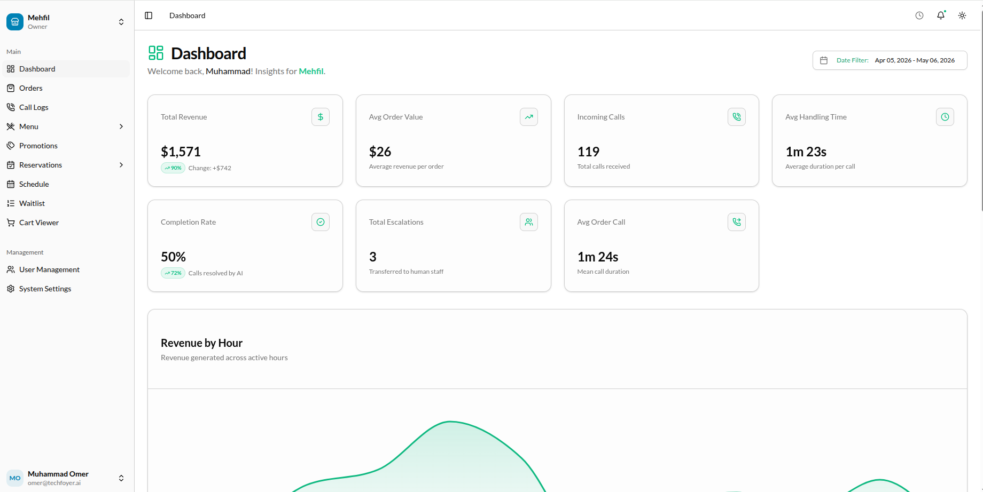983x492 pixels.
Task: Click the 'Change: +$742' text
Action: click(210, 168)
